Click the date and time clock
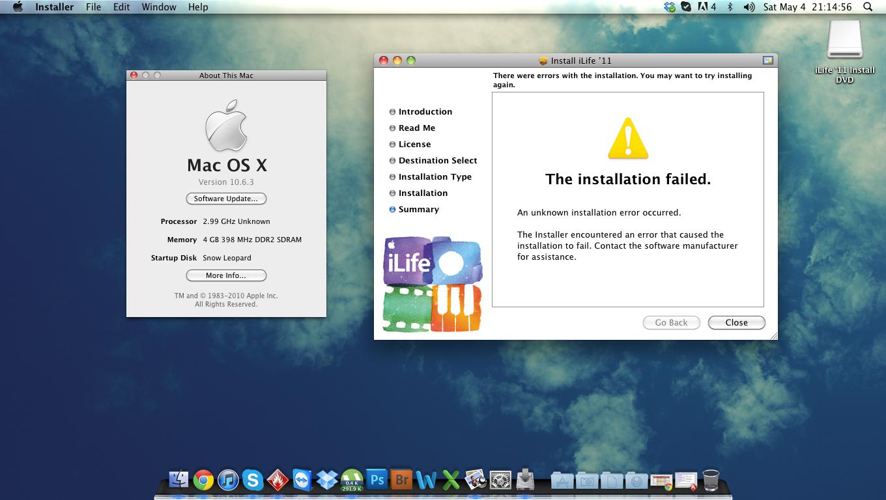This screenshot has height=500, width=886. (807, 7)
